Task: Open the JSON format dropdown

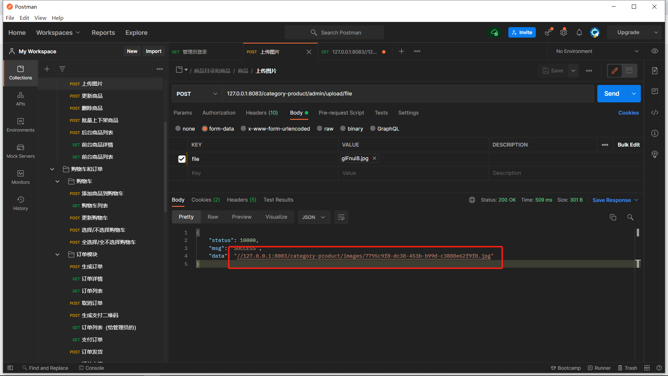Action: (314, 217)
